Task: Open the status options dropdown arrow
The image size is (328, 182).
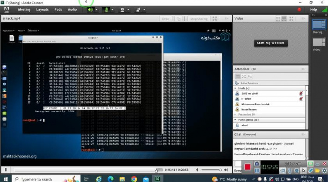Action: [x=144, y=10]
